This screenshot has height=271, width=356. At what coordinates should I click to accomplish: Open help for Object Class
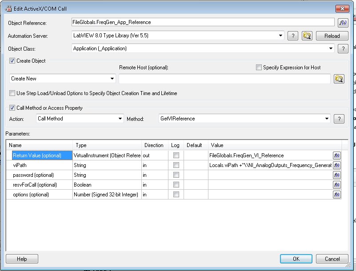[x=343, y=48]
